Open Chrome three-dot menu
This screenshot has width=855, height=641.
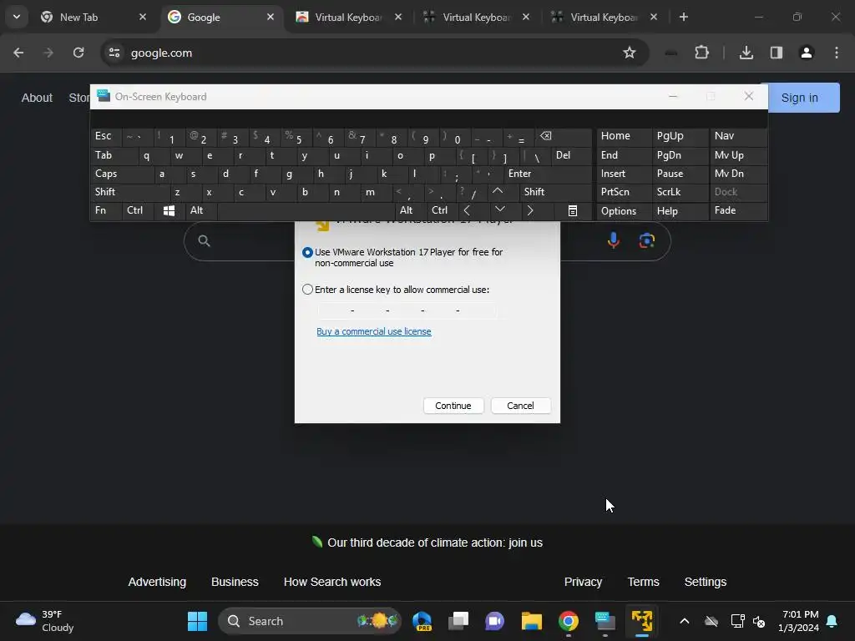(x=836, y=53)
